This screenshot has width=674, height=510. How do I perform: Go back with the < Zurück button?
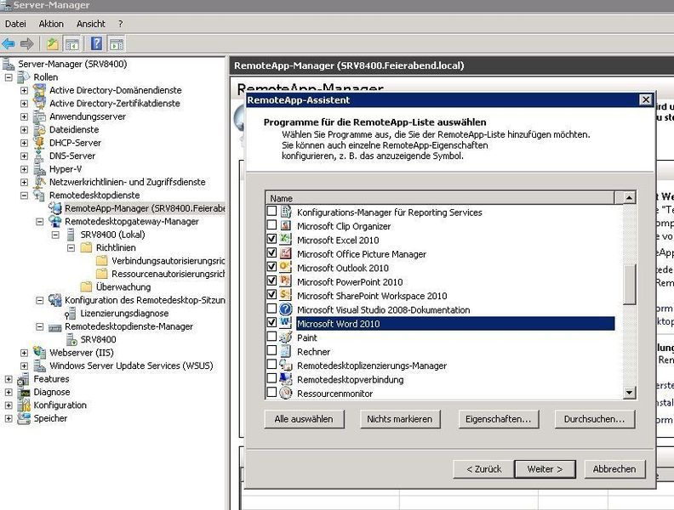click(x=483, y=469)
